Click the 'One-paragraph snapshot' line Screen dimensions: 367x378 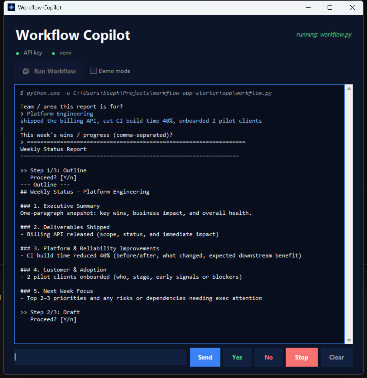click(x=136, y=213)
